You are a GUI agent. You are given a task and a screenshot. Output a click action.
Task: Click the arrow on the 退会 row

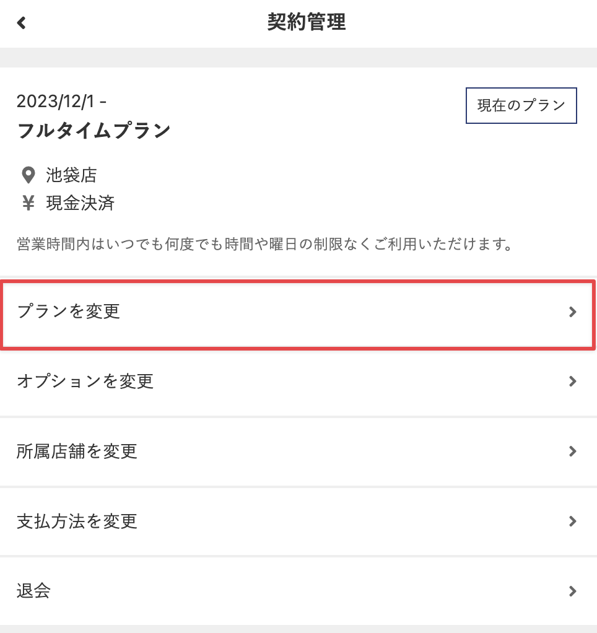pyautogui.click(x=573, y=591)
